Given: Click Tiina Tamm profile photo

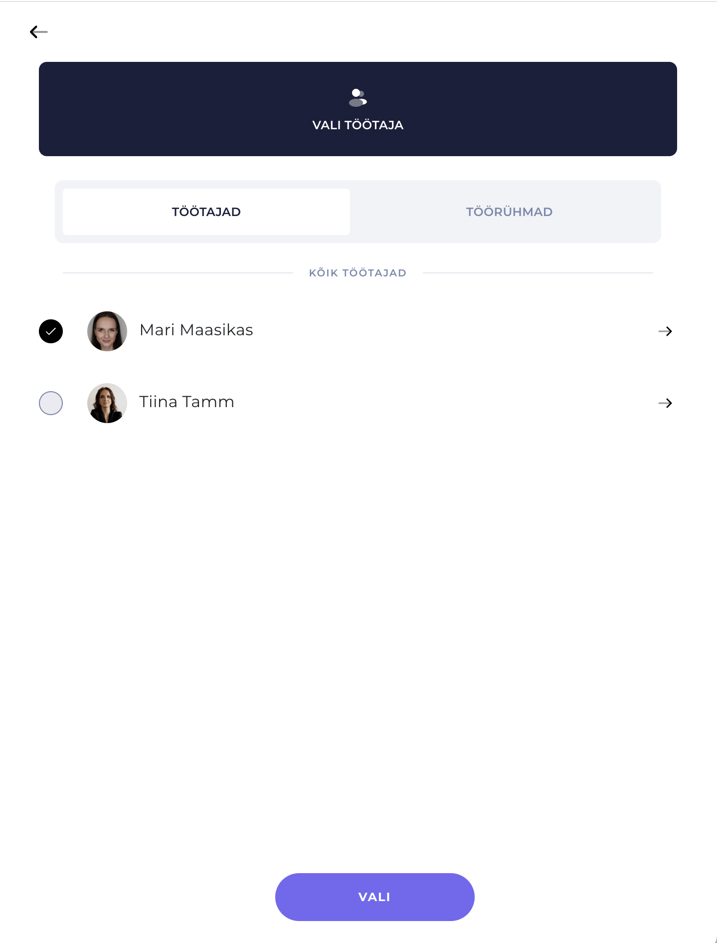Looking at the screenshot, I should click(107, 403).
